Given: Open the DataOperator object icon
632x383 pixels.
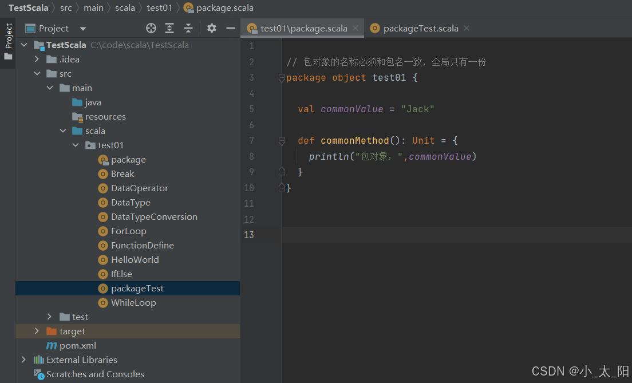Looking at the screenshot, I should coord(103,188).
